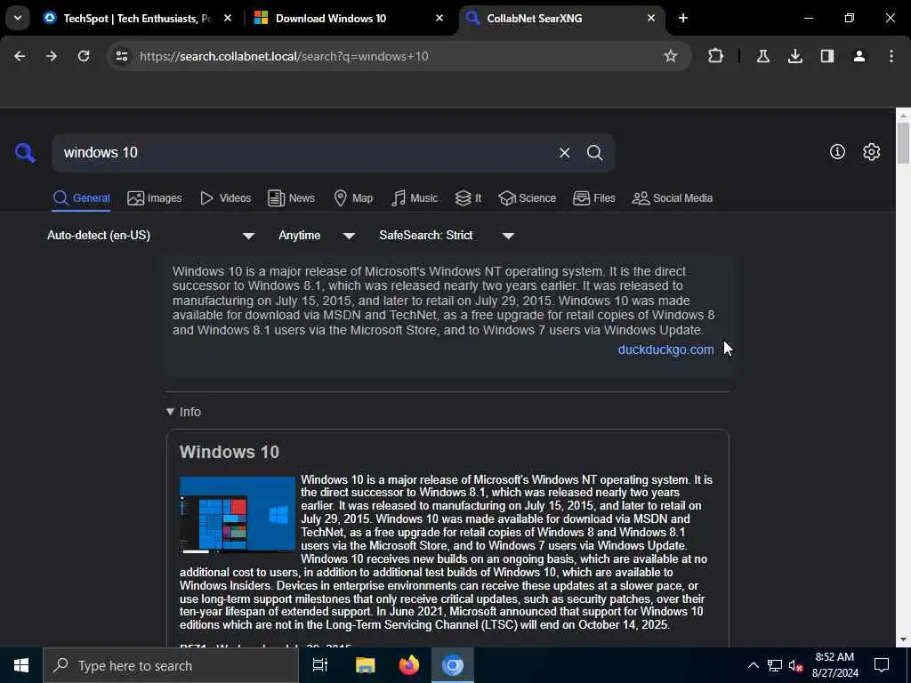Click the Windows 10 infobox thumbnail image

point(238,514)
